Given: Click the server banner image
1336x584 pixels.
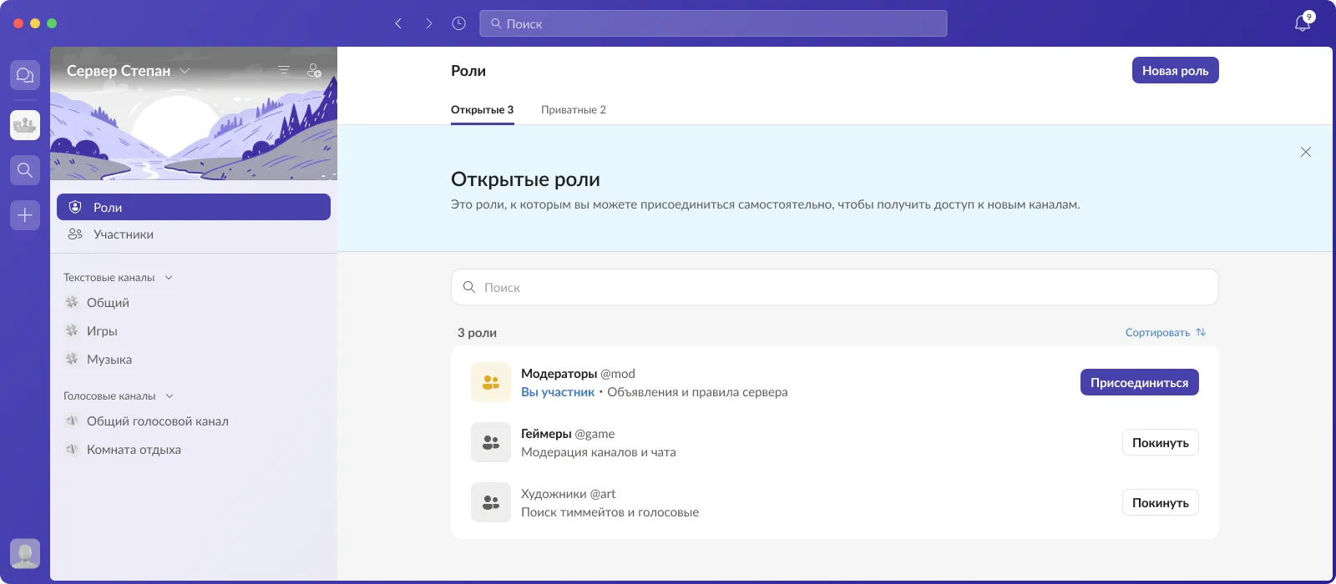Looking at the screenshot, I should [x=194, y=113].
